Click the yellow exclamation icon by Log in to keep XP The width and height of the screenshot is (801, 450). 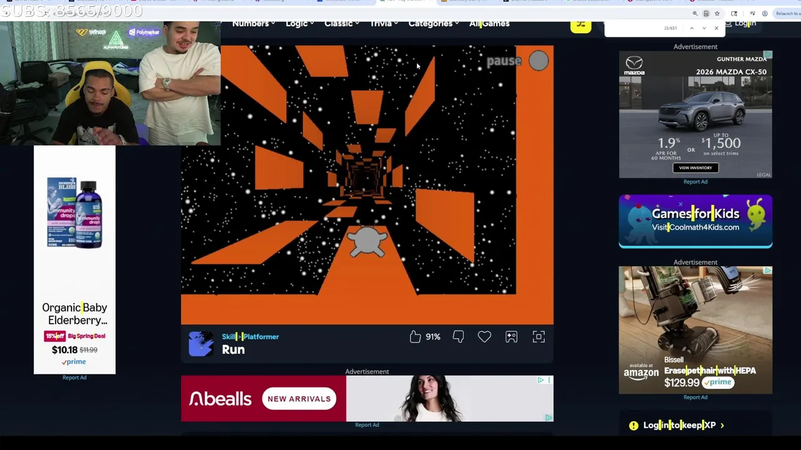(633, 426)
